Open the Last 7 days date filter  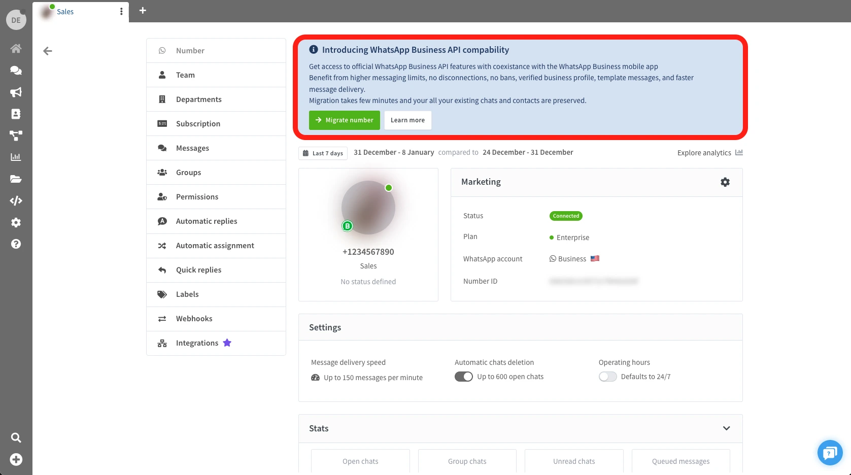point(323,153)
